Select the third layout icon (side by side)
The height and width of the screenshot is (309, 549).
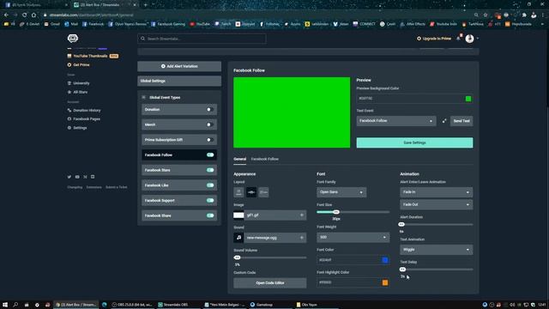(x=263, y=192)
